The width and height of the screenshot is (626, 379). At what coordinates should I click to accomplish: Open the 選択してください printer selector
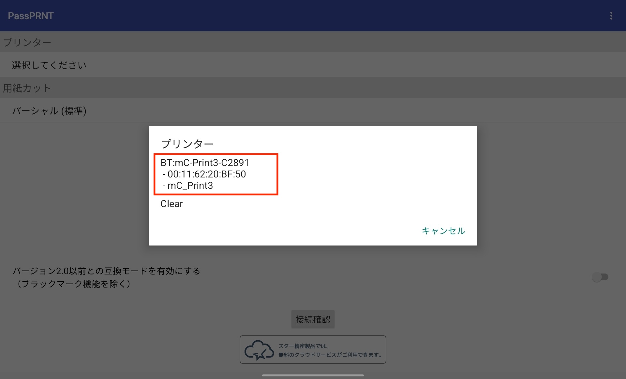tap(48, 65)
